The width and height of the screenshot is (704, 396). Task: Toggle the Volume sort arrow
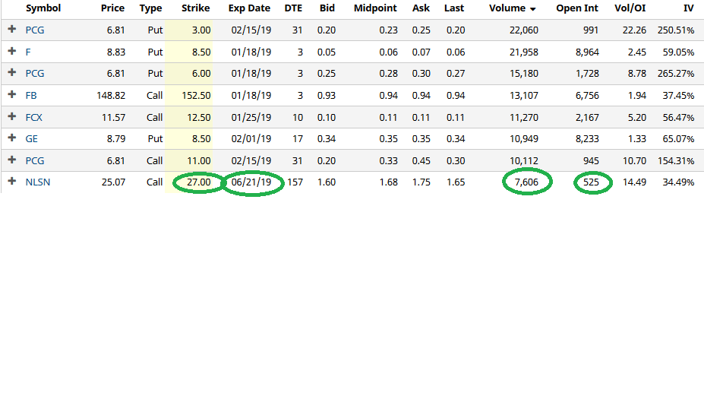(533, 9)
